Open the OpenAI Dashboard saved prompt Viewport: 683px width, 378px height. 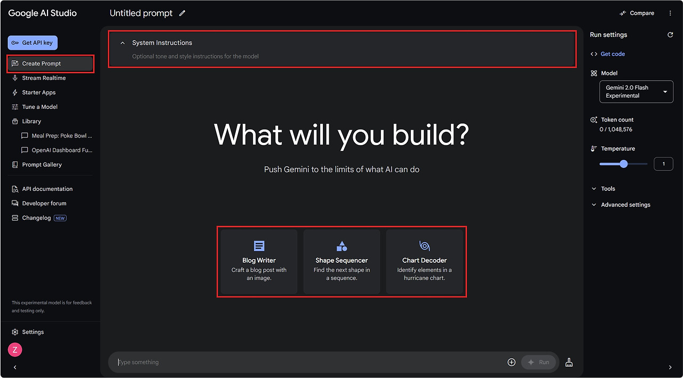pos(57,150)
